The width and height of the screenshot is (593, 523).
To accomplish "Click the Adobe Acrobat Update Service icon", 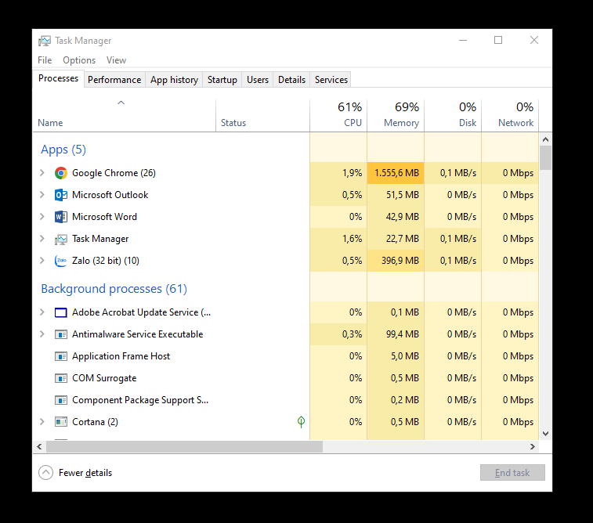I will (61, 312).
